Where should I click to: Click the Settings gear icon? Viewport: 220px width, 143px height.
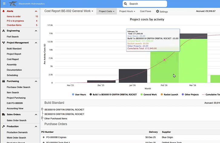tap(157, 11)
